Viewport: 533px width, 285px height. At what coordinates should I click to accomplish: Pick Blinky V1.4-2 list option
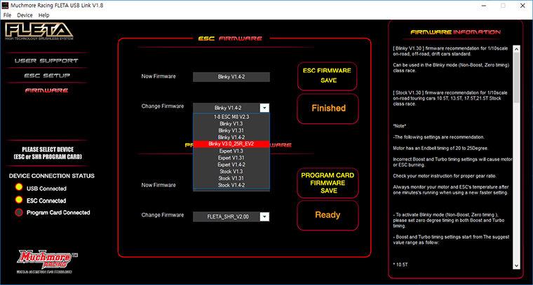coord(231,137)
